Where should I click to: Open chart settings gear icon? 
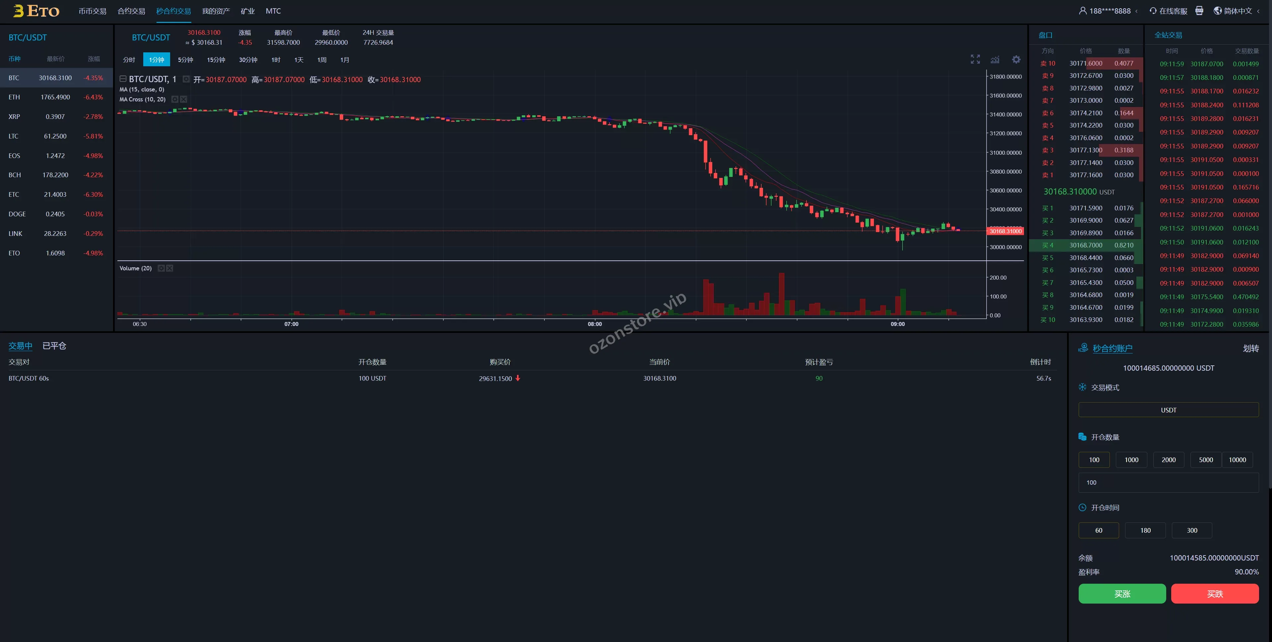1016,59
